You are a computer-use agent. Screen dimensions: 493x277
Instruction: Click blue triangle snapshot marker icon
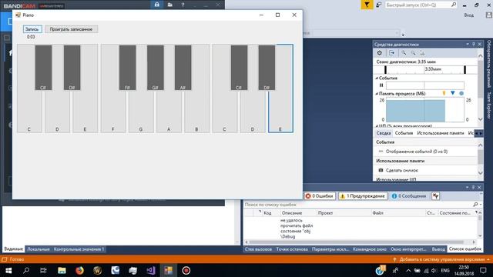453,93
